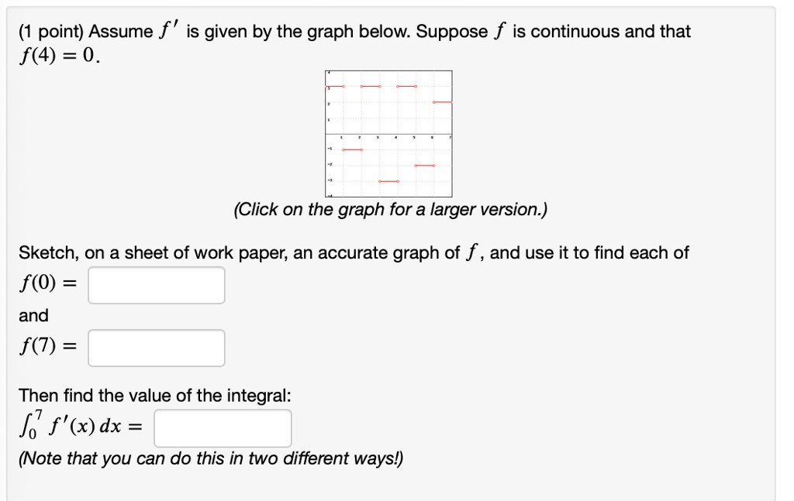Click the open circle endpoint at x=5
This screenshot has width=794, height=501.
[416, 87]
